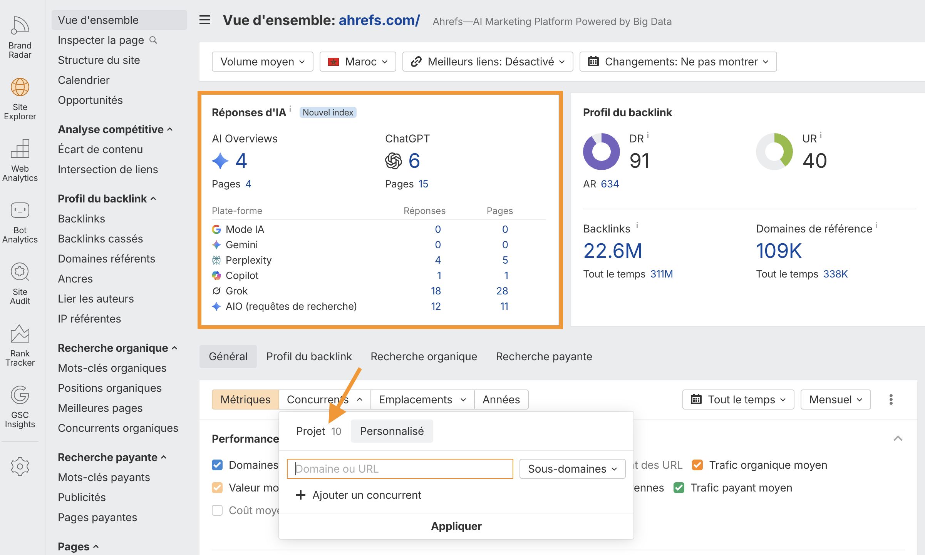This screenshot has width=925, height=555.
Task: Click the Copilot icon
Action: click(x=216, y=276)
